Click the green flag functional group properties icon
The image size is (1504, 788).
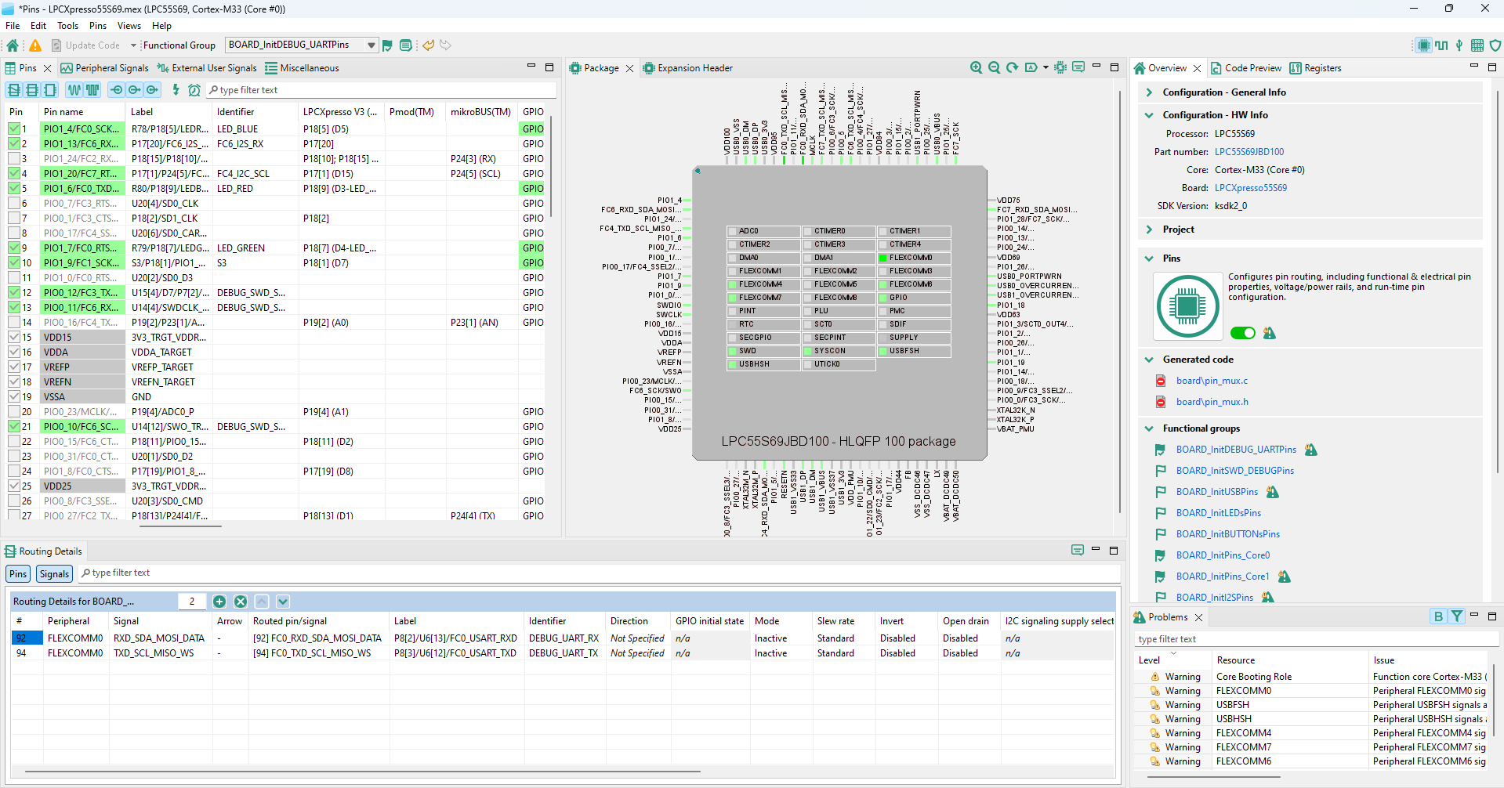(x=387, y=45)
